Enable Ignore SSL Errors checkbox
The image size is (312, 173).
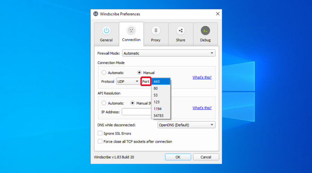(x=100, y=133)
